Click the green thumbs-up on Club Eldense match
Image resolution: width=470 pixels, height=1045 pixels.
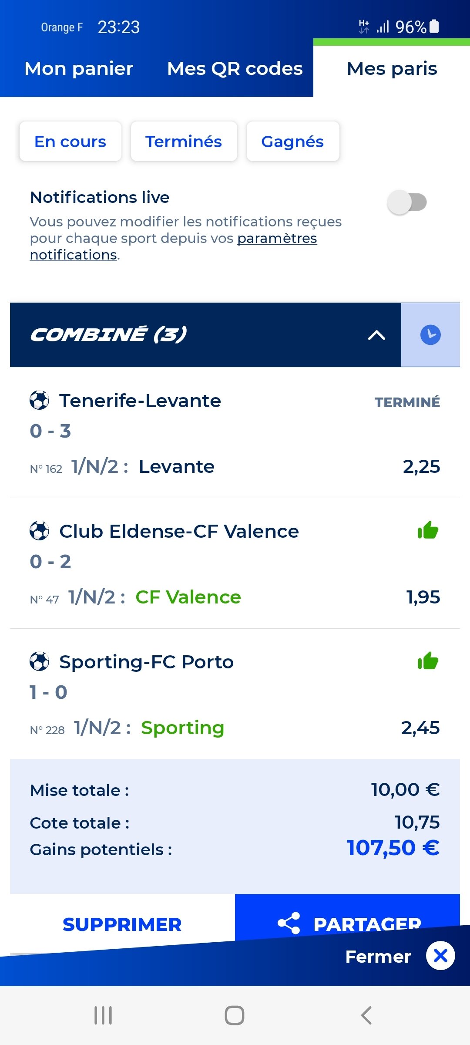pyautogui.click(x=428, y=530)
